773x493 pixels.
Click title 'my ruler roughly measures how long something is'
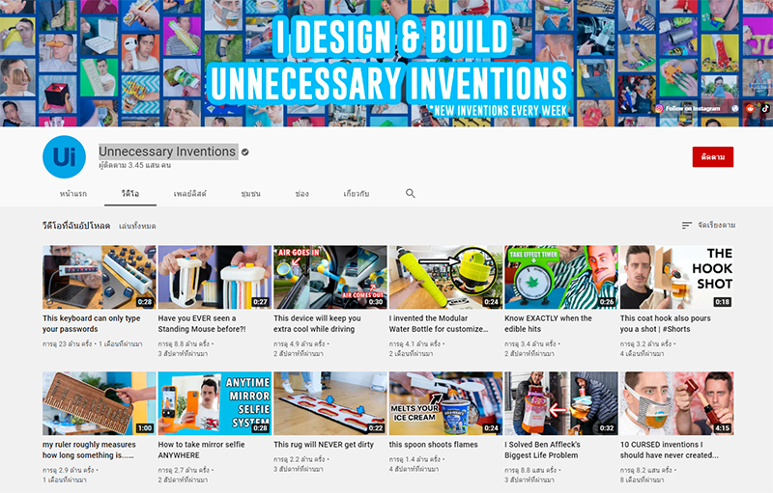(x=89, y=450)
